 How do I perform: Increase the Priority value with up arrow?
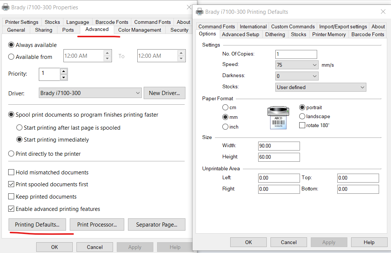point(63,71)
